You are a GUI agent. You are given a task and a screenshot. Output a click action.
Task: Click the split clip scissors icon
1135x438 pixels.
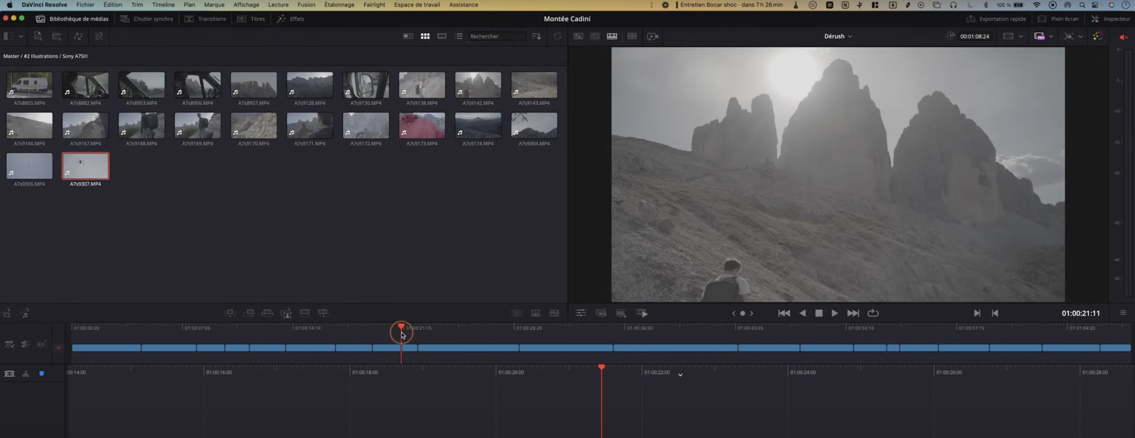tap(26, 374)
